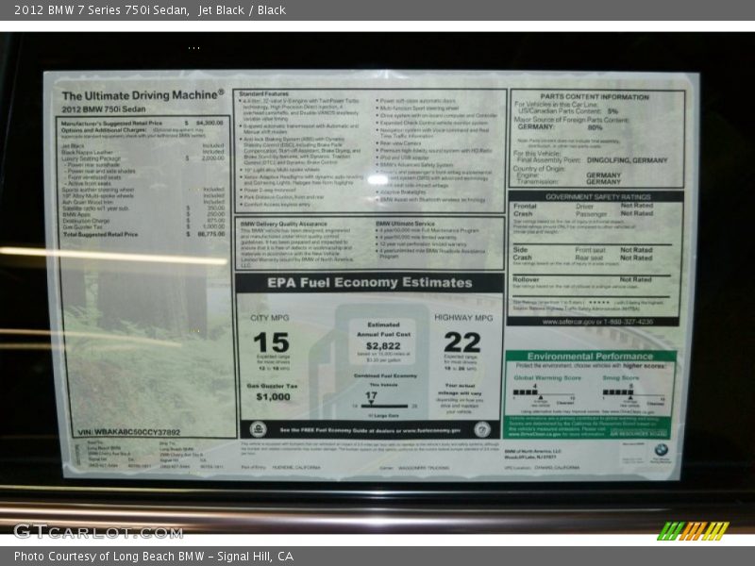Screen dimensions: 755x566
Task: Click the 'HIGHWAY MPG' label
Action: click(463, 318)
